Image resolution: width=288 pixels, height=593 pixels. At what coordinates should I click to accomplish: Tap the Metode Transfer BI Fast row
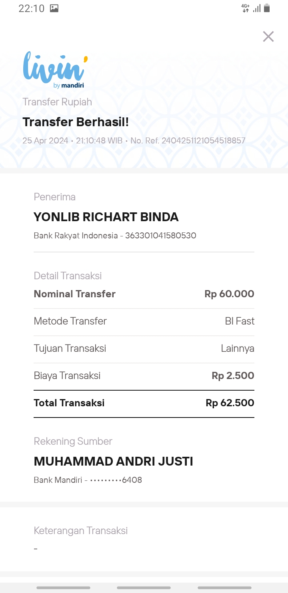tap(144, 321)
